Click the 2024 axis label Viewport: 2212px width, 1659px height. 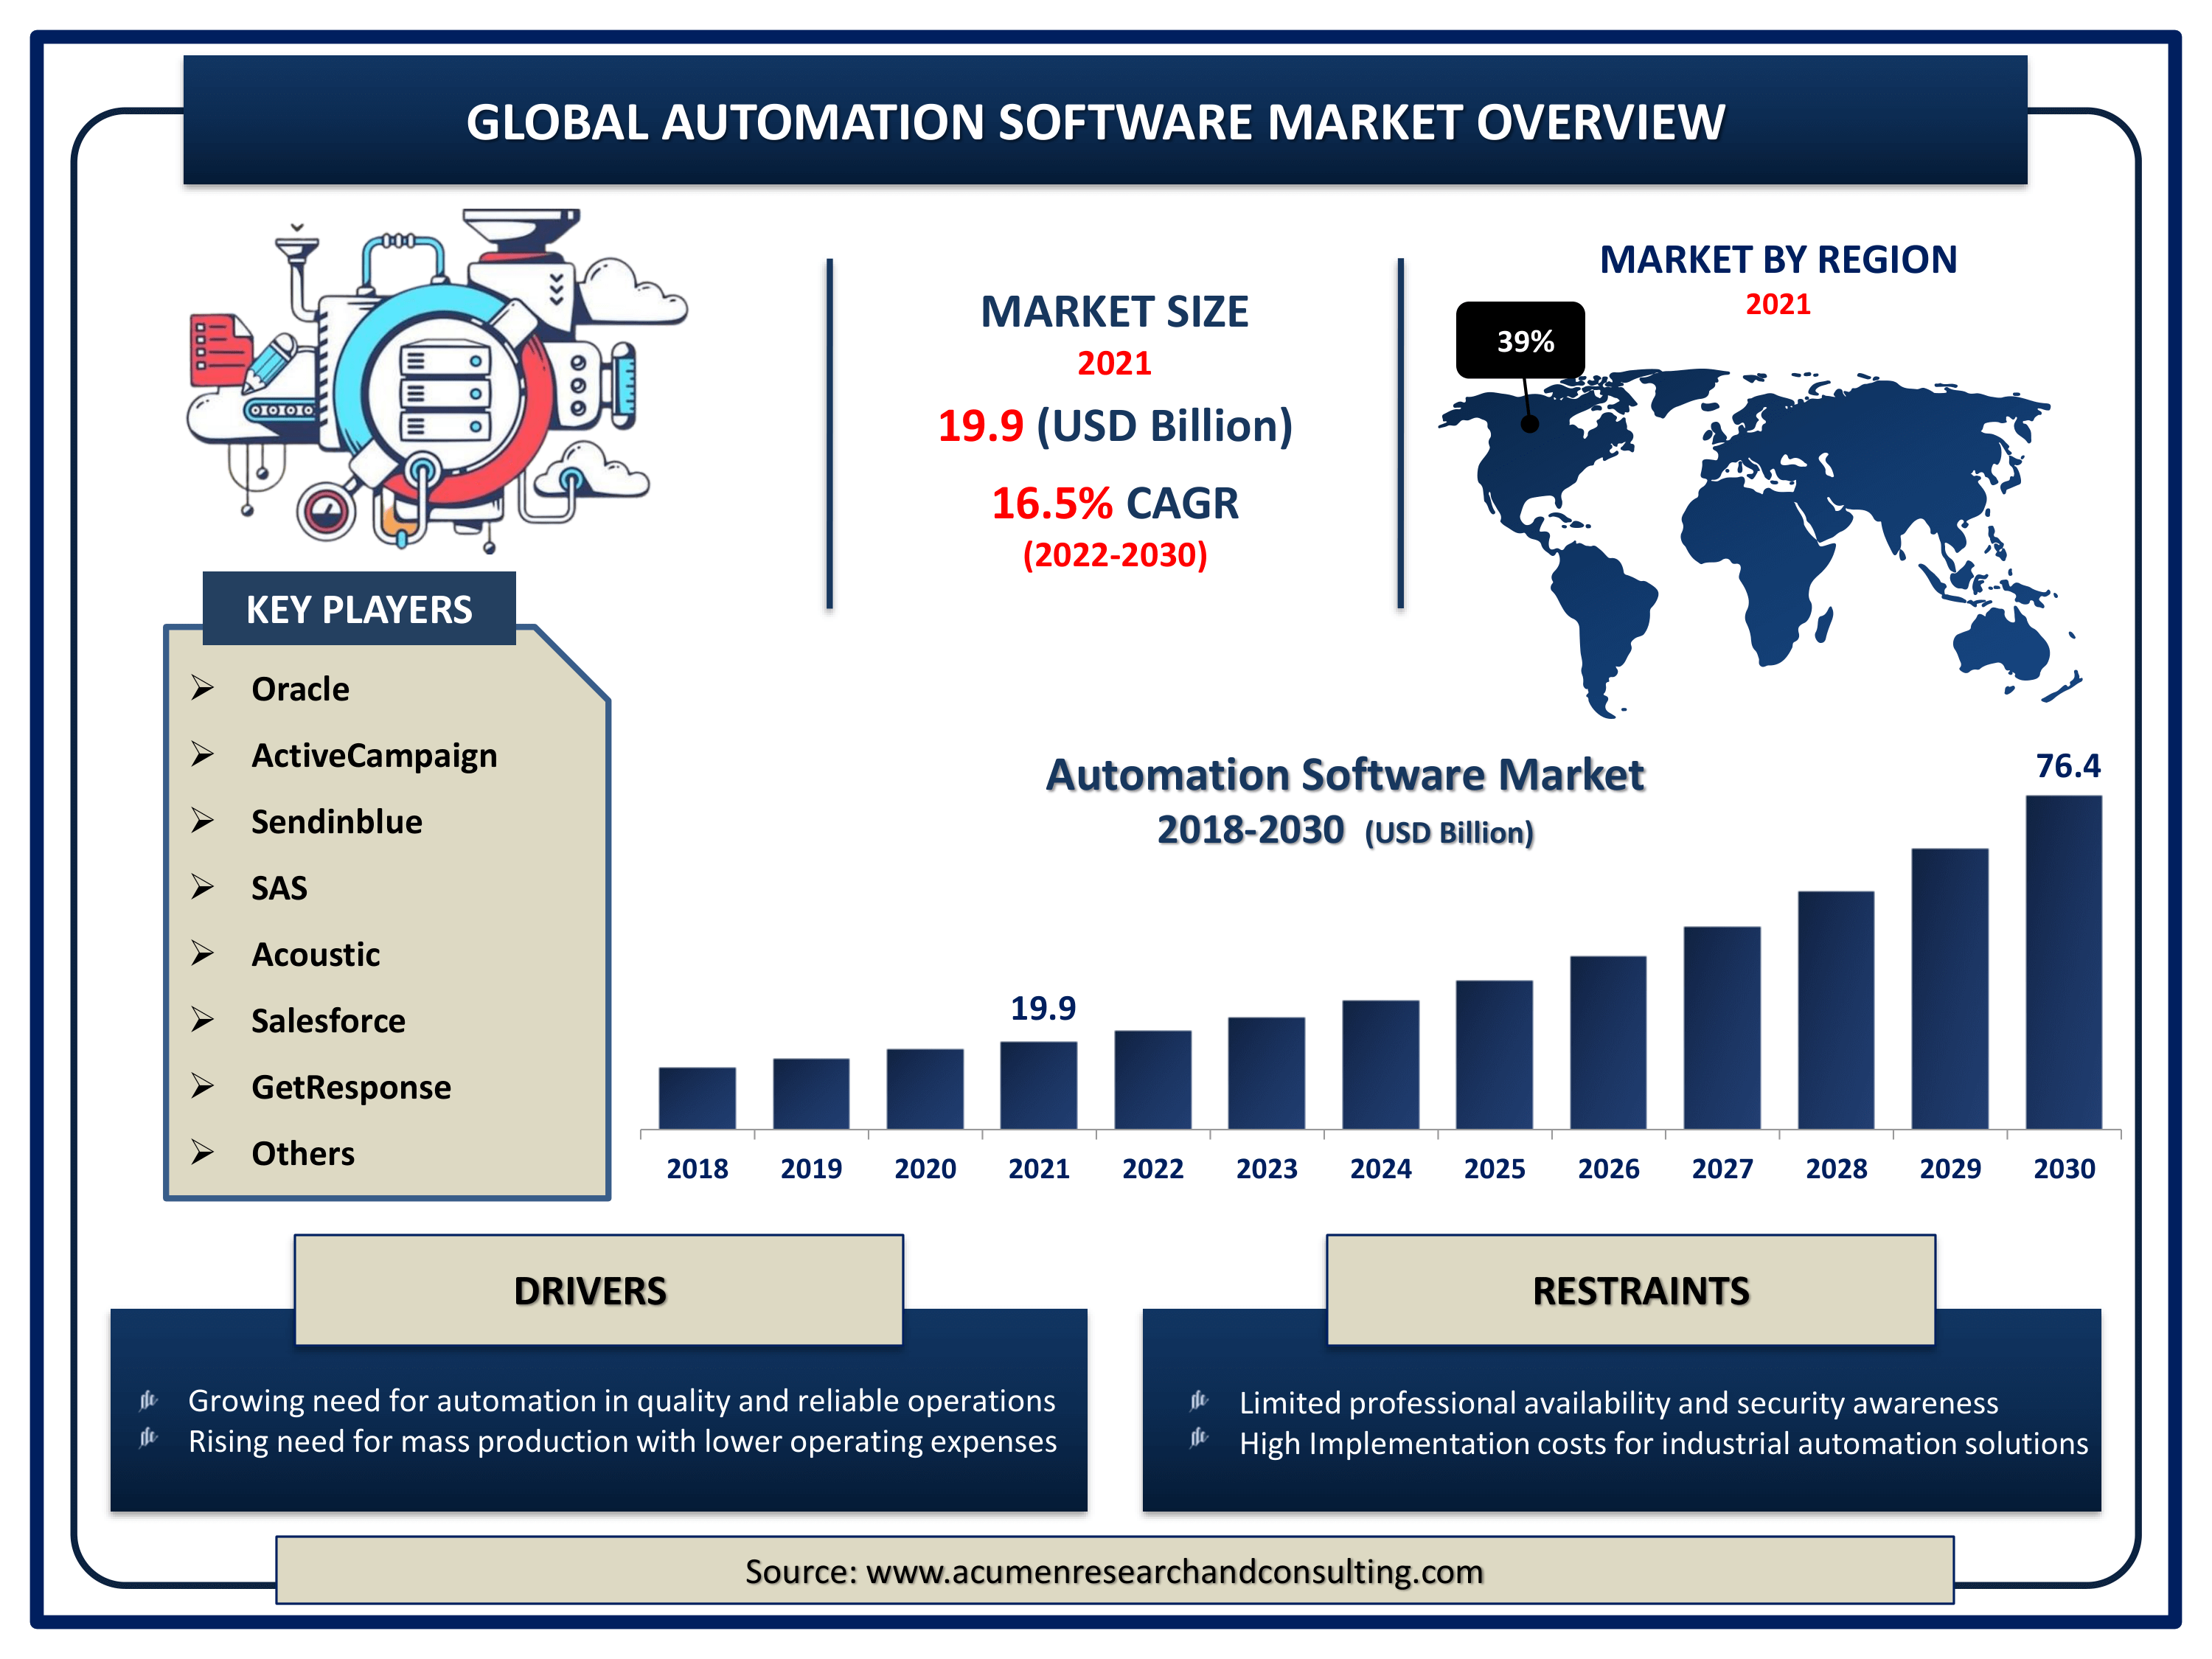[x=1381, y=1168]
